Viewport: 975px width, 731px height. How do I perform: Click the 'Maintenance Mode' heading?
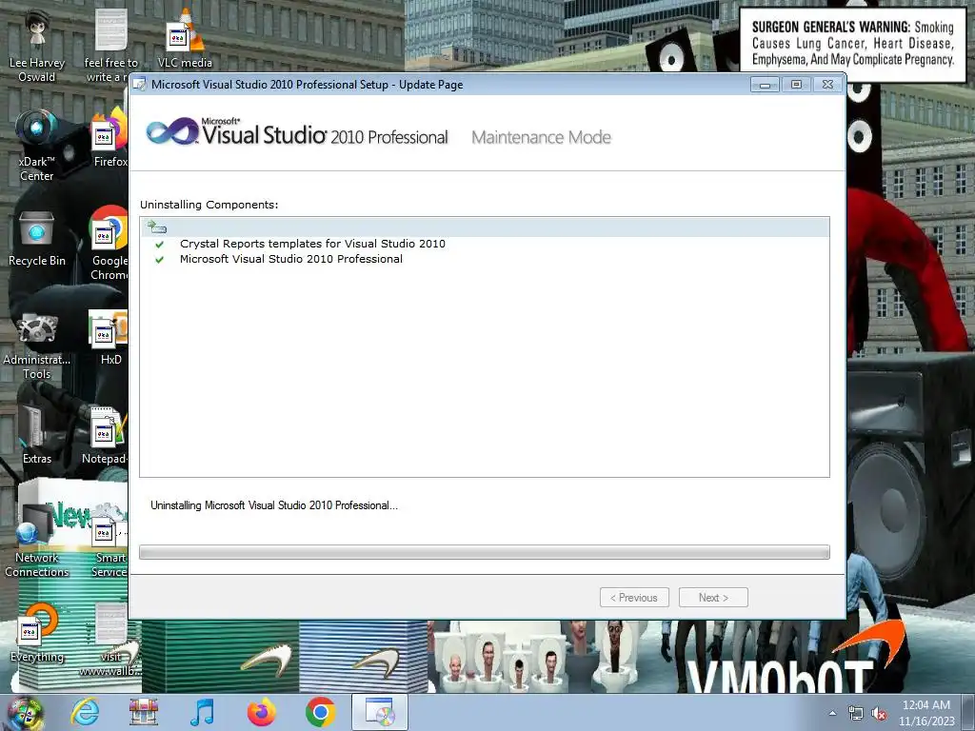pyautogui.click(x=541, y=137)
